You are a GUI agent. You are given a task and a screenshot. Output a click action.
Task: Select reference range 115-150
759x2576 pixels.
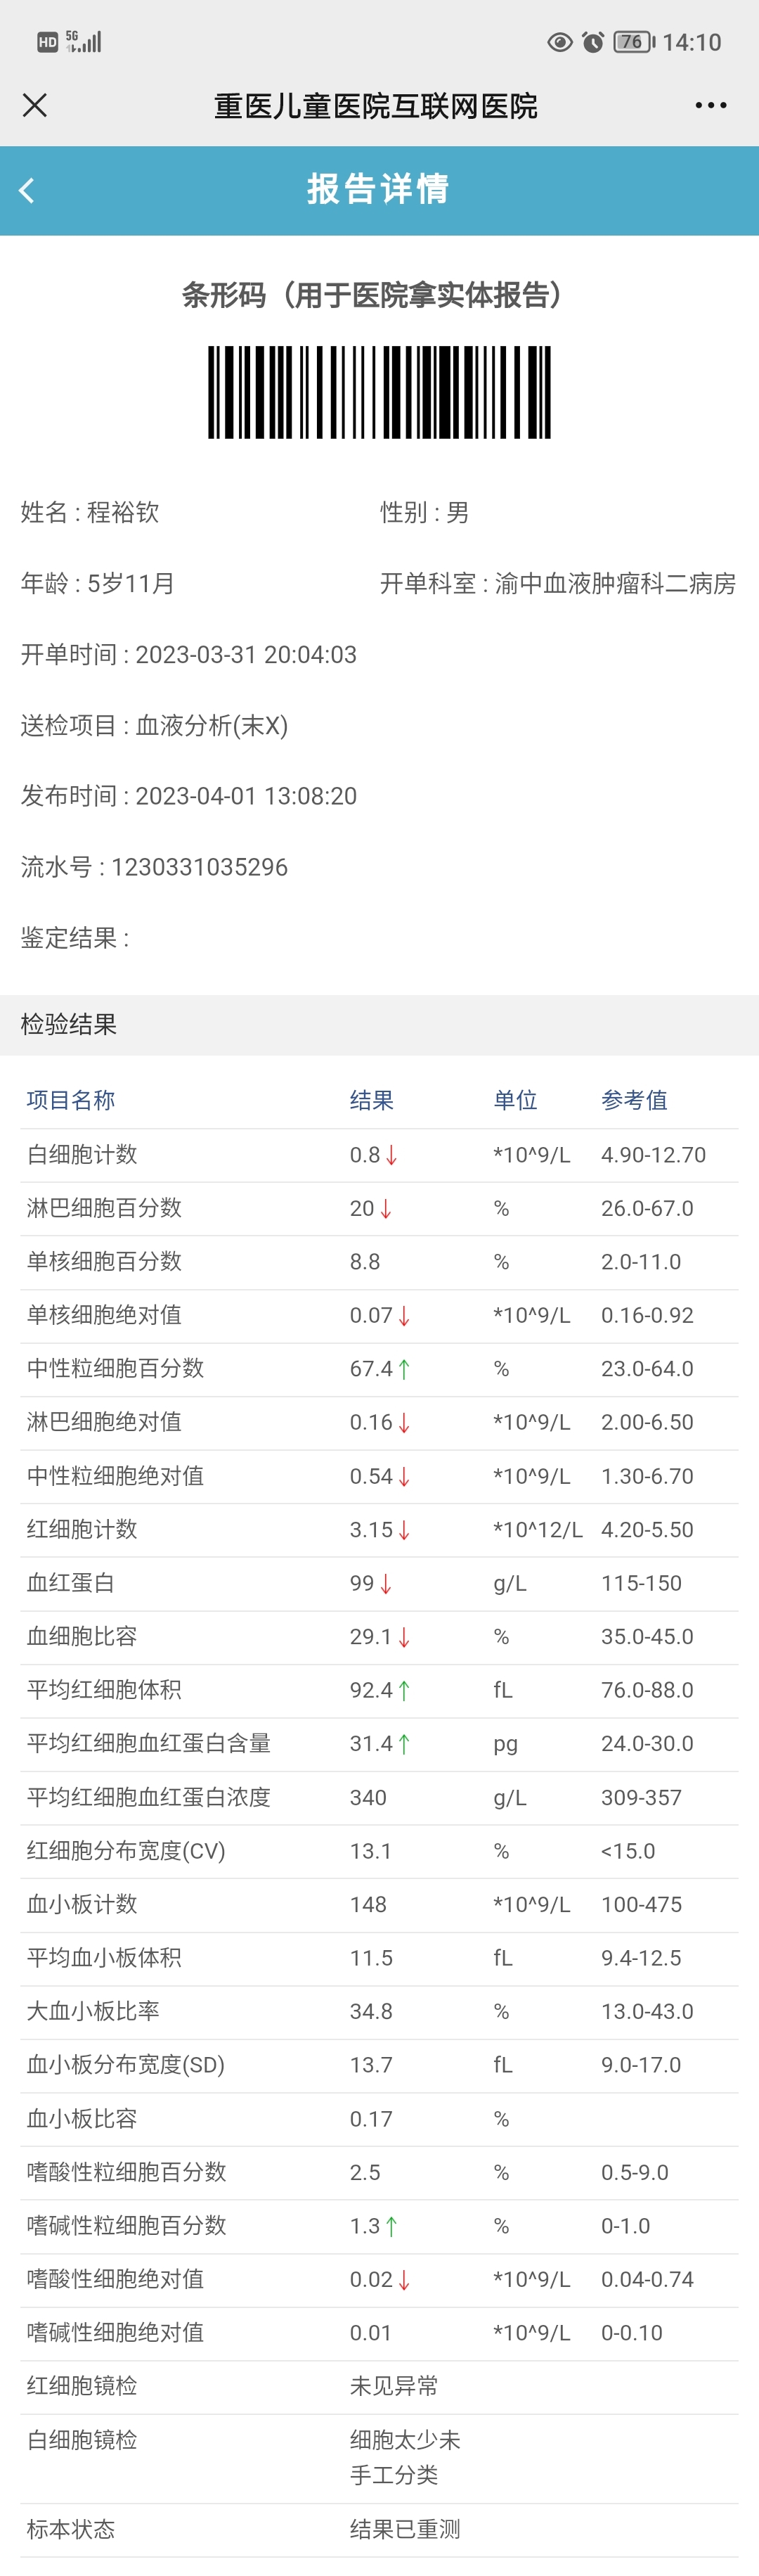click(x=641, y=1583)
